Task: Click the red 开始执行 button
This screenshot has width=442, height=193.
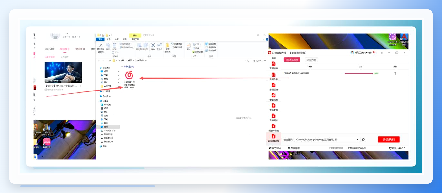Action: coord(389,139)
